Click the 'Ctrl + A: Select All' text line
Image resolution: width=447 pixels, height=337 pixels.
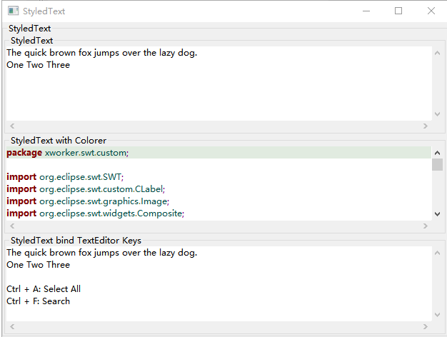[44, 289]
